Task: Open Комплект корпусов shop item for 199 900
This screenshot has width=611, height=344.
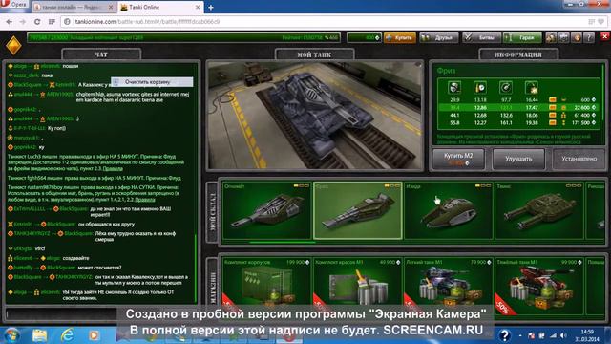Action: tap(266, 286)
